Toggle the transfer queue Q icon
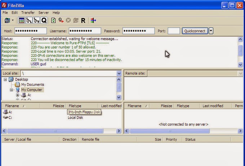245x166 pixels. 44,20
